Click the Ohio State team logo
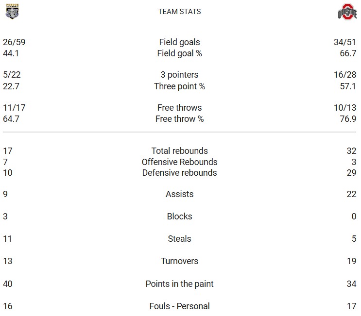Screen dimensions: 361x316 click(x=347, y=12)
